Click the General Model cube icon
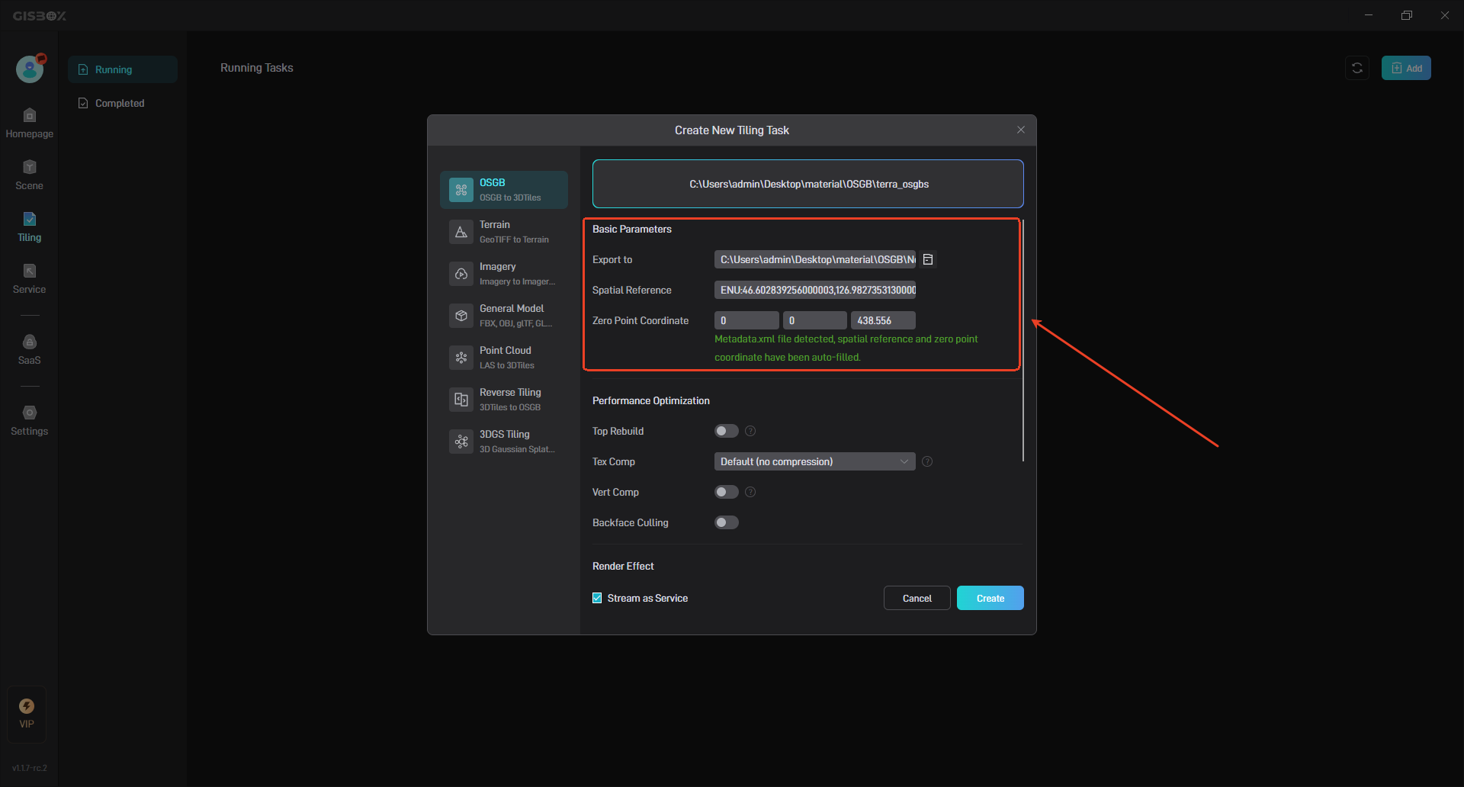The height and width of the screenshot is (787, 1464). click(461, 316)
